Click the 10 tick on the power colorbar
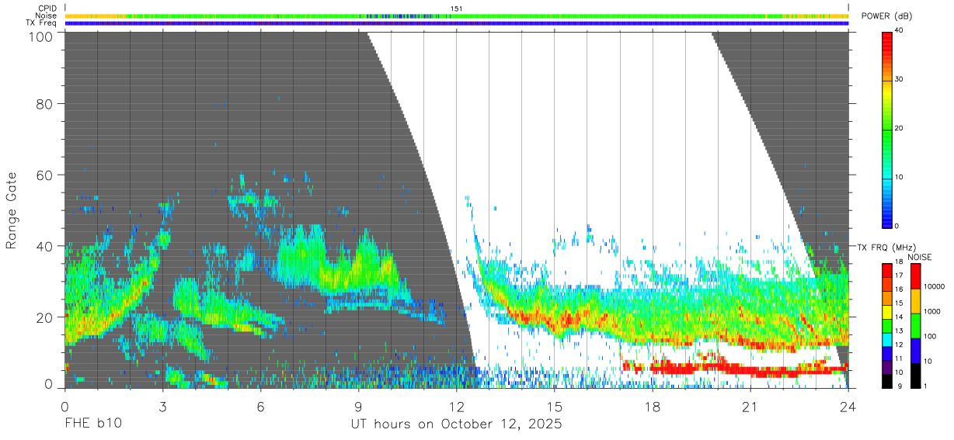Viewport: 954px width, 440px height. 898,177
